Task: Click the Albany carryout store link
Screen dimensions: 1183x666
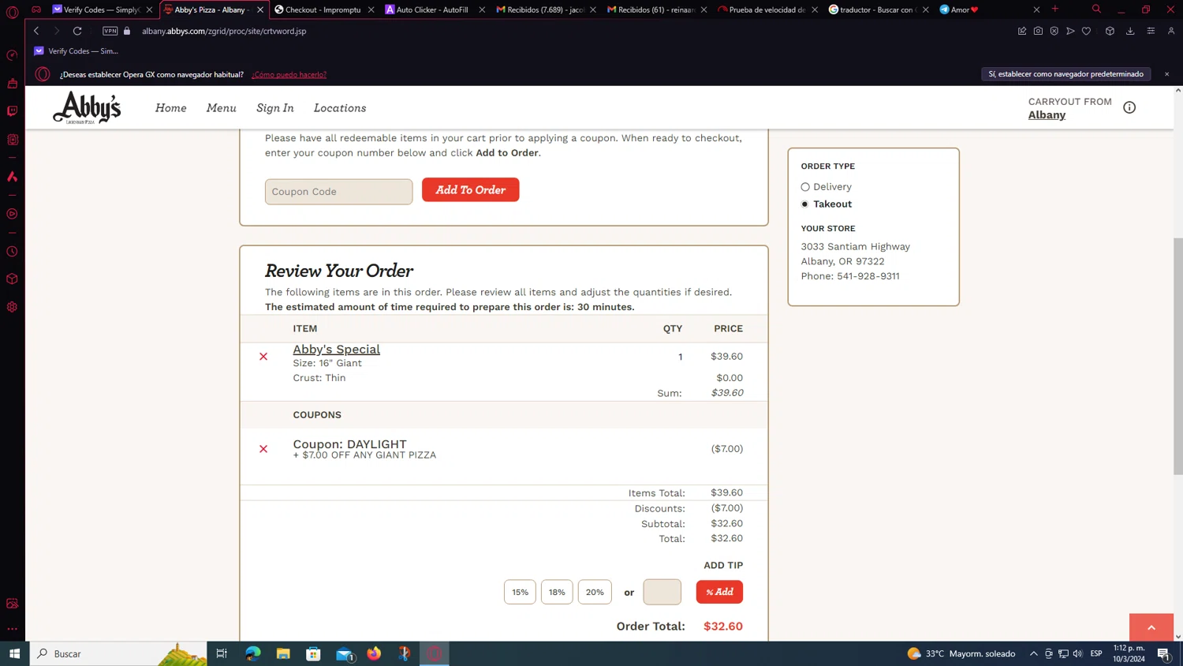Action: (1047, 115)
